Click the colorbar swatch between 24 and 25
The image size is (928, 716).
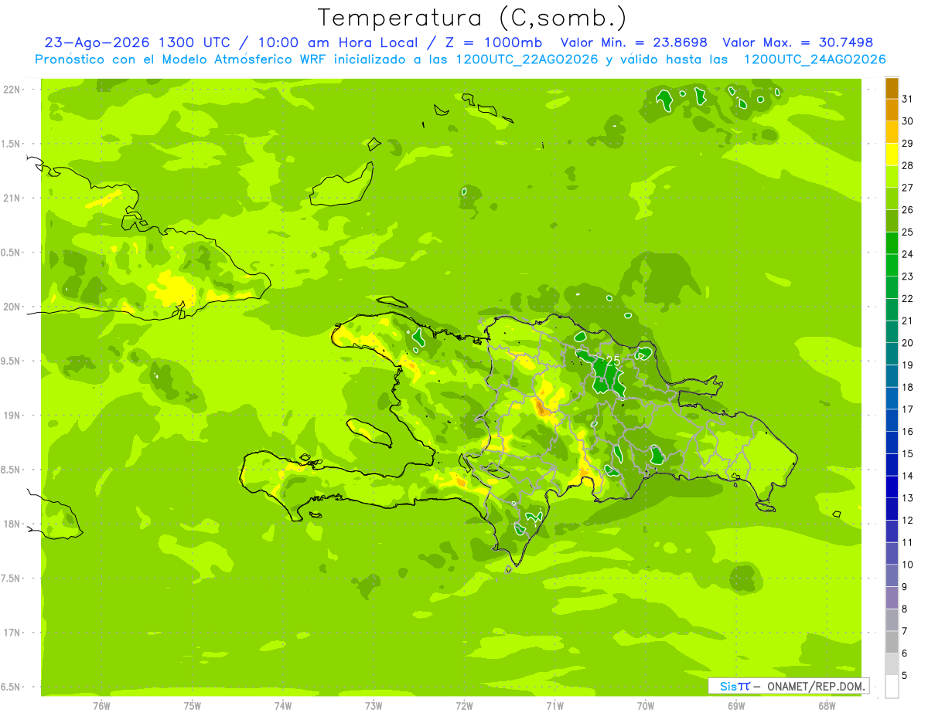click(892, 243)
